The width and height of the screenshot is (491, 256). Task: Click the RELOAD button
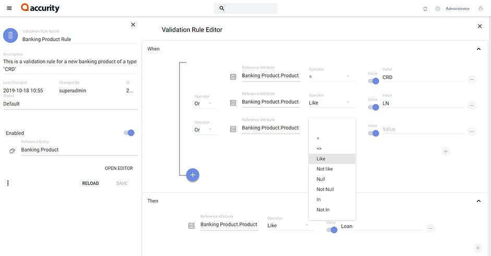pyautogui.click(x=90, y=183)
